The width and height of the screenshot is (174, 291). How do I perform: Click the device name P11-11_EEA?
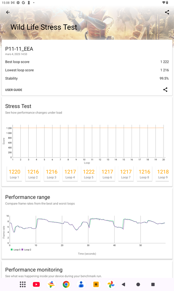(x=19, y=49)
